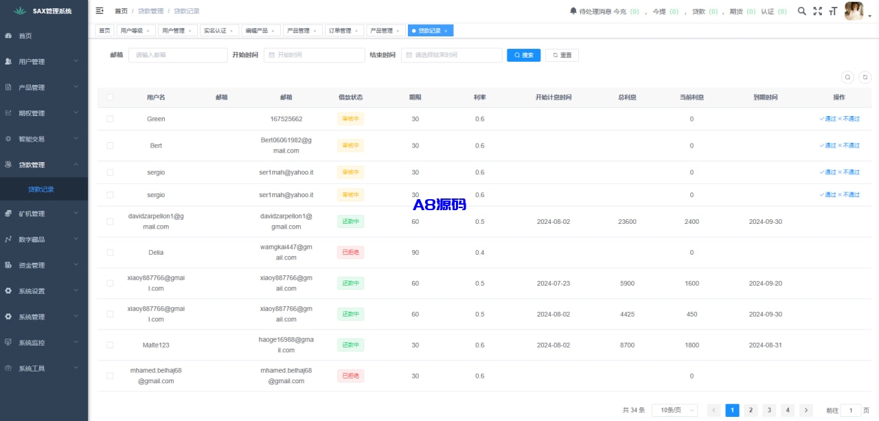Viewport: 879px width, 421px height.
Task: Switch to the 用户管理 tab
Action: [176, 31]
